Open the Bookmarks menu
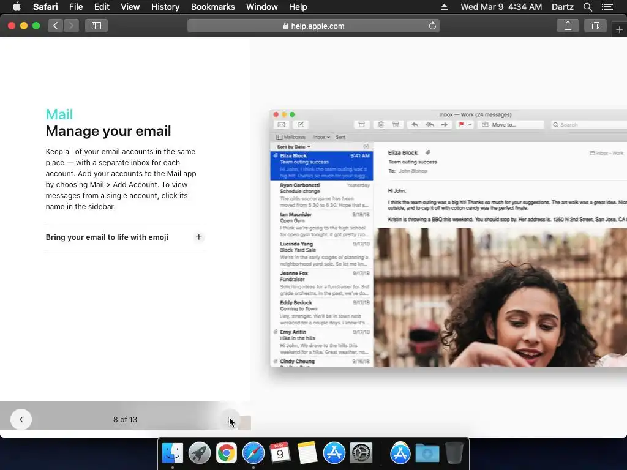 click(x=212, y=7)
